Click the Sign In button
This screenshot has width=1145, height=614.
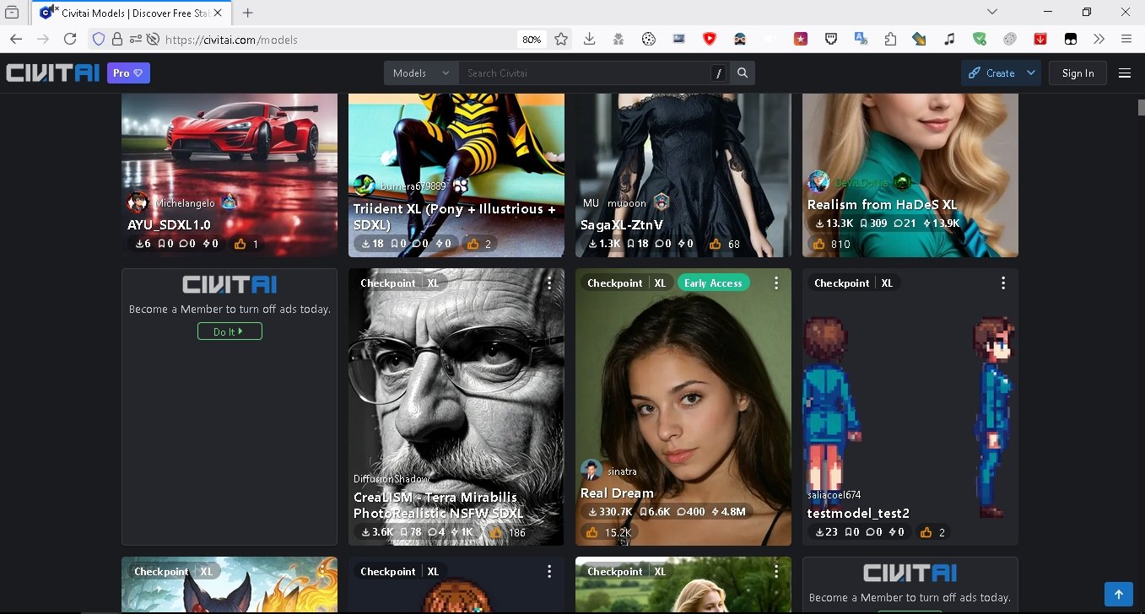pos(1077,73)
